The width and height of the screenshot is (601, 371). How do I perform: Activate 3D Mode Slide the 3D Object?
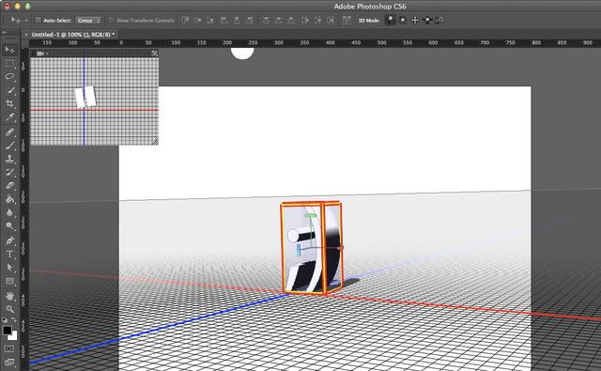pos(427,20)
